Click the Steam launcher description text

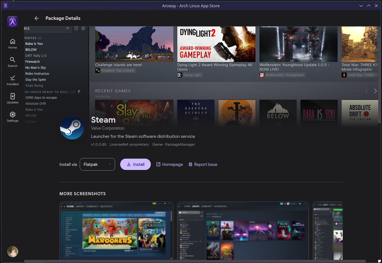[143, 137]
